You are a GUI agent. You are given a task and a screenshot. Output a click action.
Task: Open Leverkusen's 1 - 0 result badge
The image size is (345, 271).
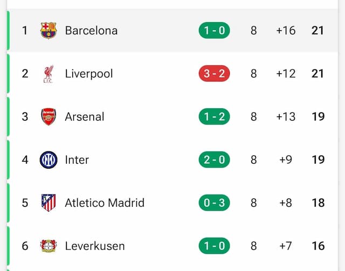[x=215, y=246]
